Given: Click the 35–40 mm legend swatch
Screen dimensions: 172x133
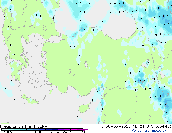Looking at the screenshot, I should tap(67, 129).
